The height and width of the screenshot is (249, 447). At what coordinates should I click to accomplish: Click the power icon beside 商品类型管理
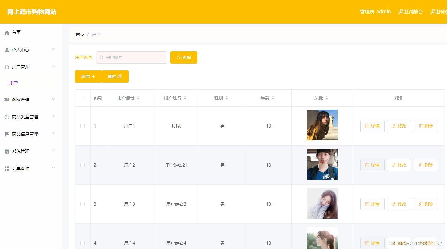(x=7, y=117)
